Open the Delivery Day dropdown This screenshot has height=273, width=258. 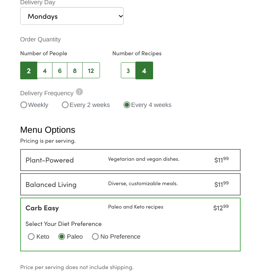point(72,16)
